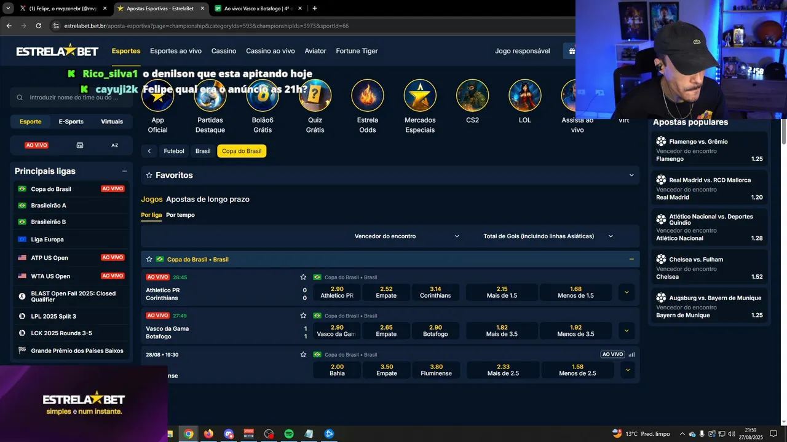Bet on Botafogo at 2.90
Image resolution: width=787 pixels, height=442 pixels.
[435, 331]
